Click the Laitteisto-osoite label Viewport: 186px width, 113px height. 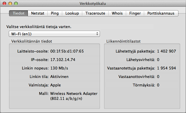pos(33,51)
